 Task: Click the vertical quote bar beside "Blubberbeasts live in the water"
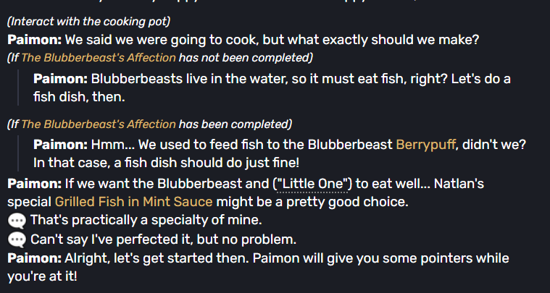[x=18, y=88]
